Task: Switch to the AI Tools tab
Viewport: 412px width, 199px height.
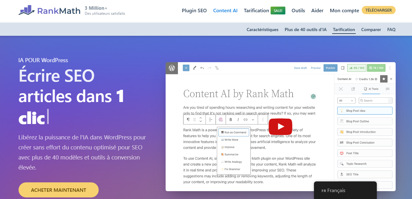Action: [x=371, y=89]
